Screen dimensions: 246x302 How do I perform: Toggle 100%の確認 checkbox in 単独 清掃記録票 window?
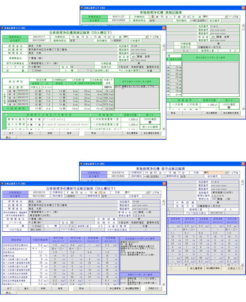click(x=229, y=107)
